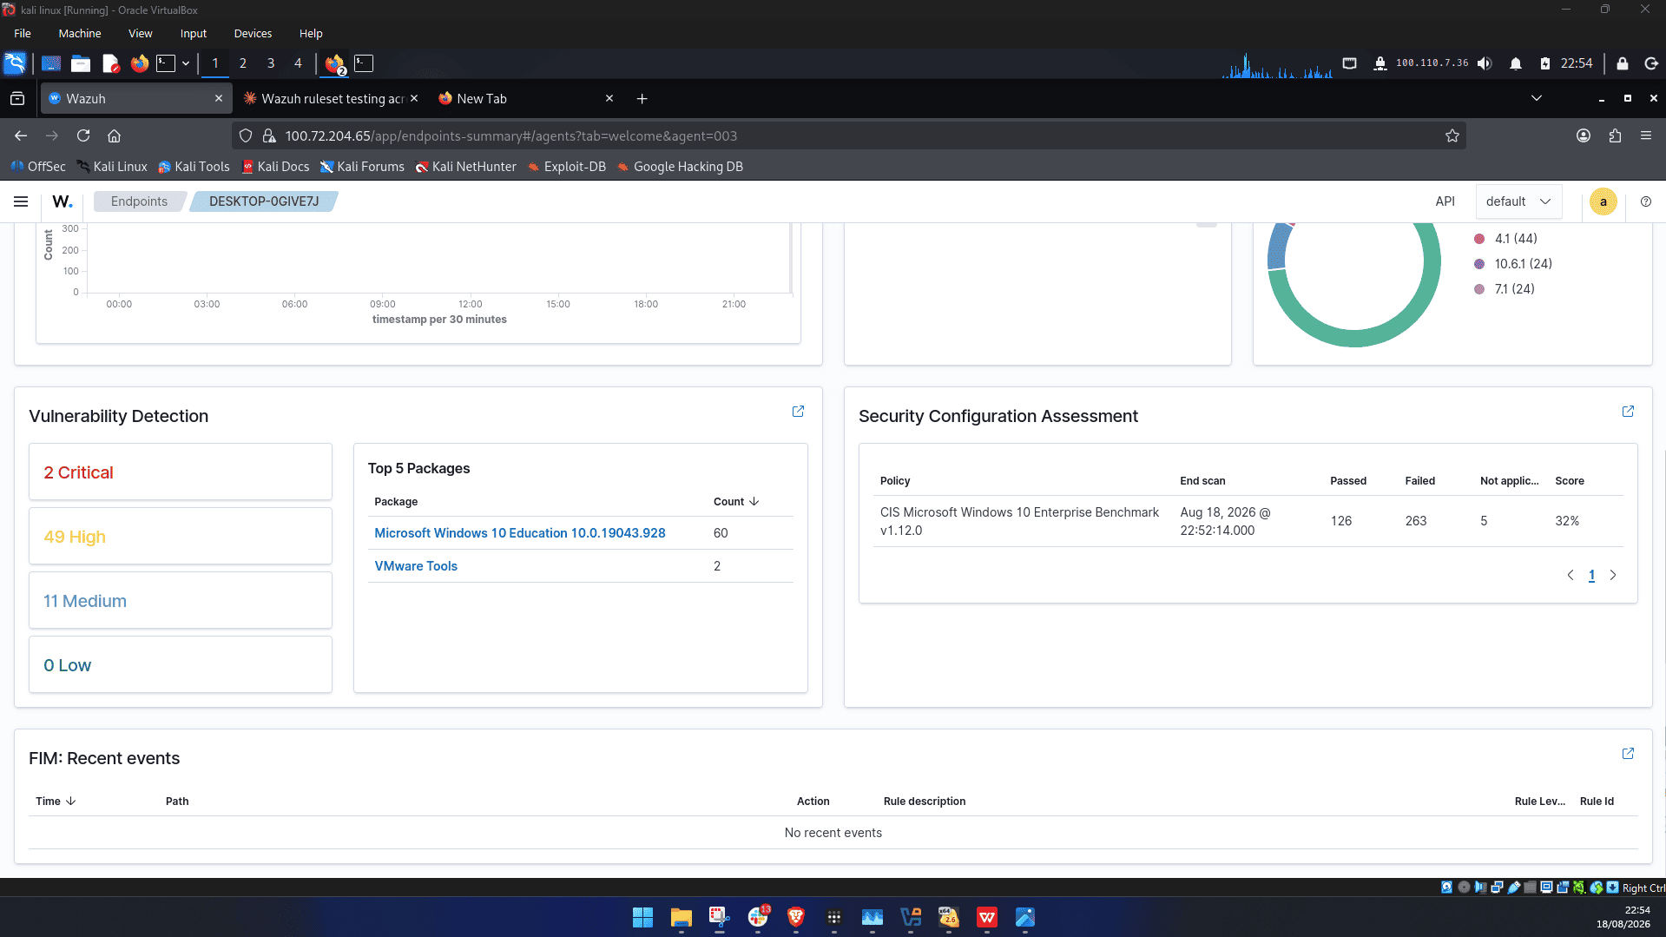Switch to the Wazuh ruleset testing tab
The width and height of the screenshot is (1666, 937).
tap(332, 99)
